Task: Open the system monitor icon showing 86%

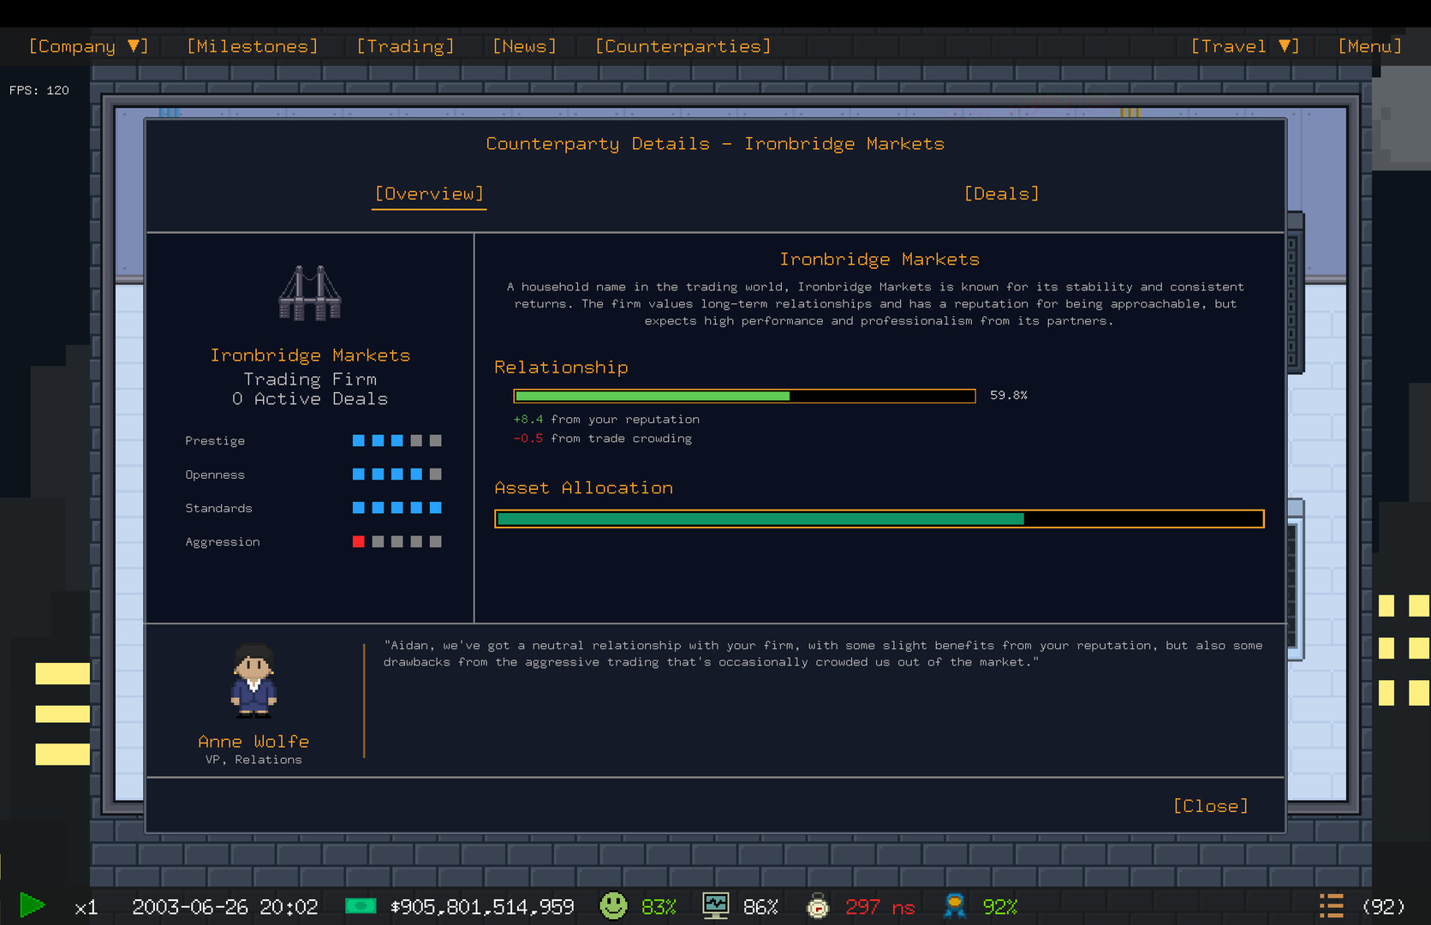Action: pos(715,905)
